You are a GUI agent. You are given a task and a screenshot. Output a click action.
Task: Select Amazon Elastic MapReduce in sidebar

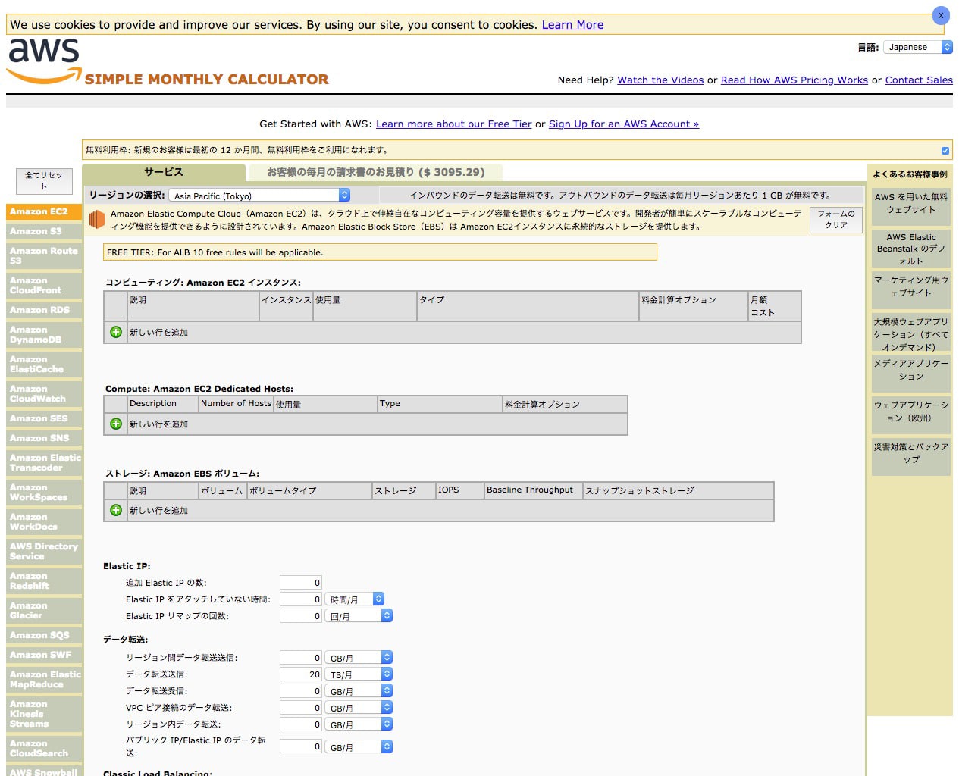pyautogui.click(x=44, y=679)
